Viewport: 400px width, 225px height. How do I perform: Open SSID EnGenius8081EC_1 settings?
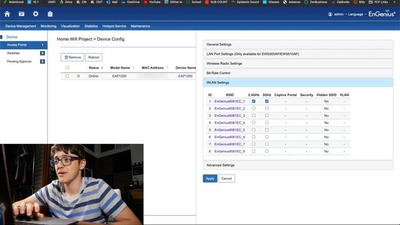point(229,101)
